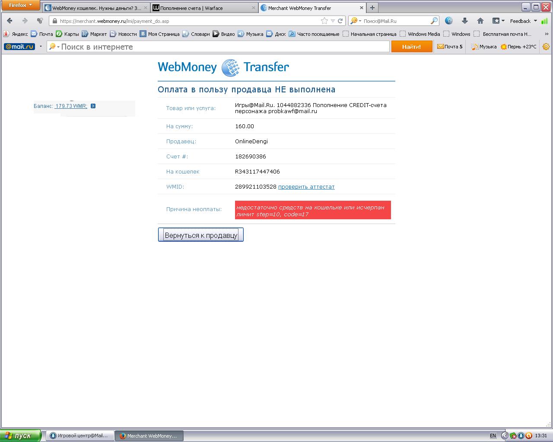Click the проверить аттестат link
This screenshot has width=553, height=442.
306,186
